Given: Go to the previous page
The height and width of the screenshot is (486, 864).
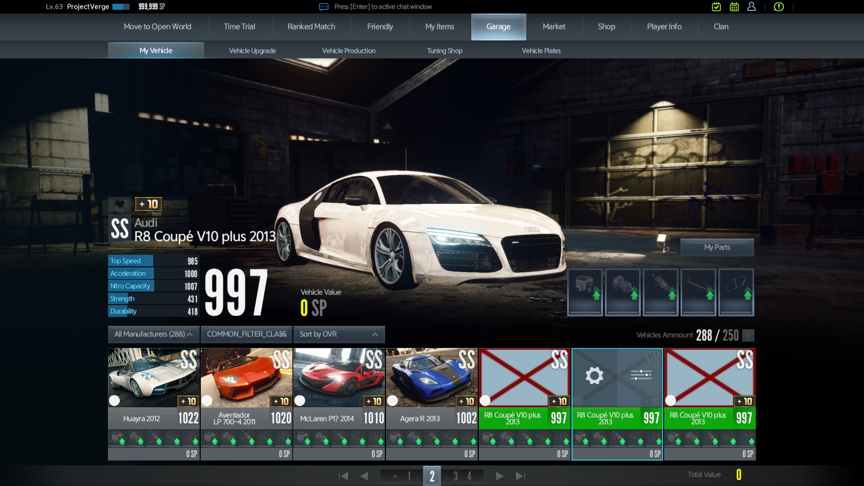Looking at the screenshot, I should (x=364, y=476).
